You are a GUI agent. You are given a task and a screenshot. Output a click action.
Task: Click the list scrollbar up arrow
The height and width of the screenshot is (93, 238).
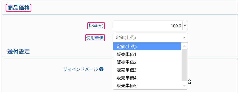[184, 46]
